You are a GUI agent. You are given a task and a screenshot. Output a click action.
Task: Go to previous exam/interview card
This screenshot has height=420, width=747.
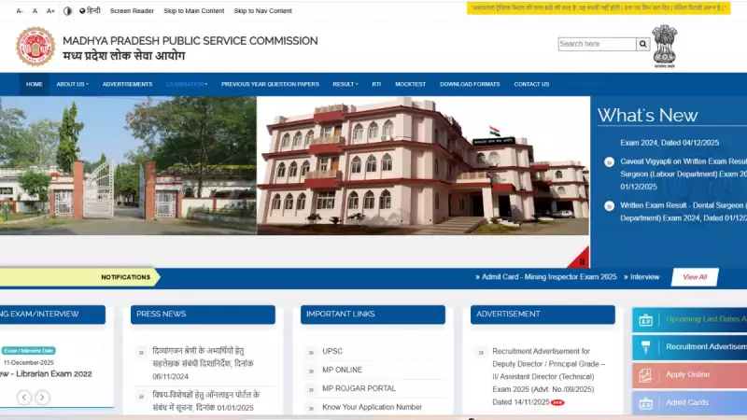(24, 398)
